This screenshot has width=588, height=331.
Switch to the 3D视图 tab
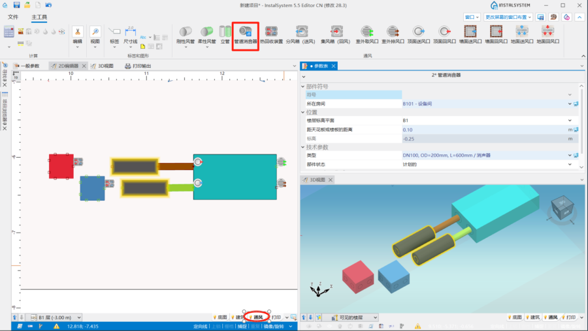(101, 66)
